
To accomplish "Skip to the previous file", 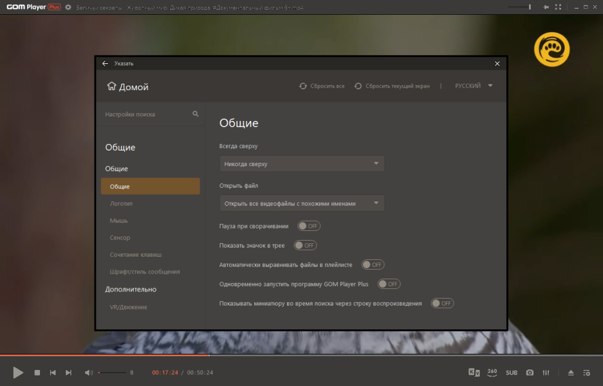I will coord(53,372).
